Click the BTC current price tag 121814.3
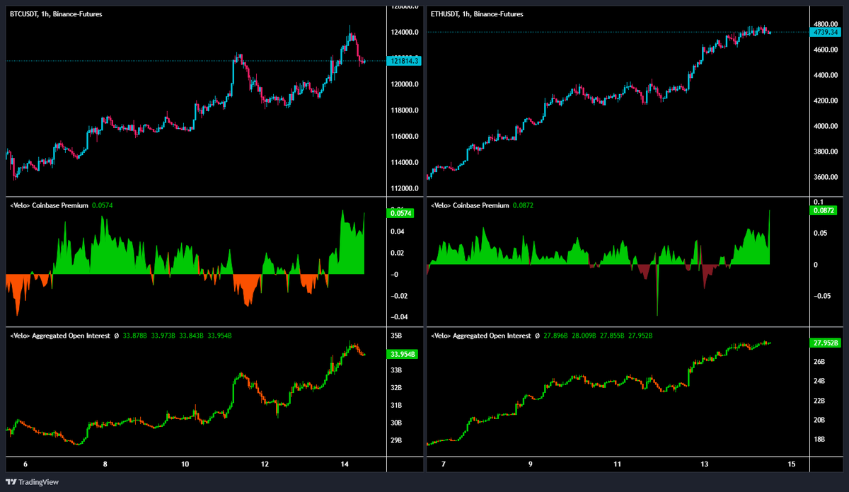The width and height of the screenshot is (849, 492). click(x=405, y=62)
